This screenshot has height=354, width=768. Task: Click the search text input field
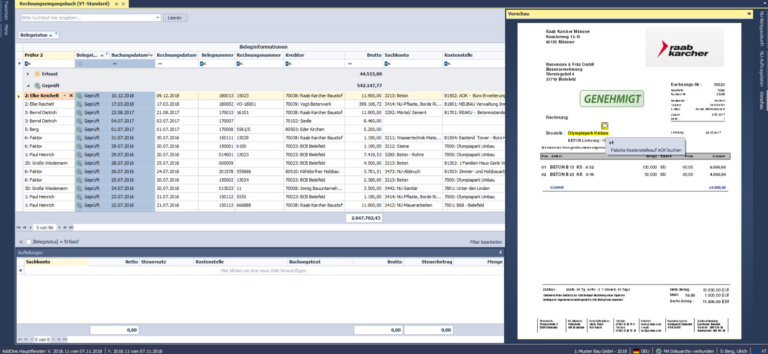(x=88, y=18)
